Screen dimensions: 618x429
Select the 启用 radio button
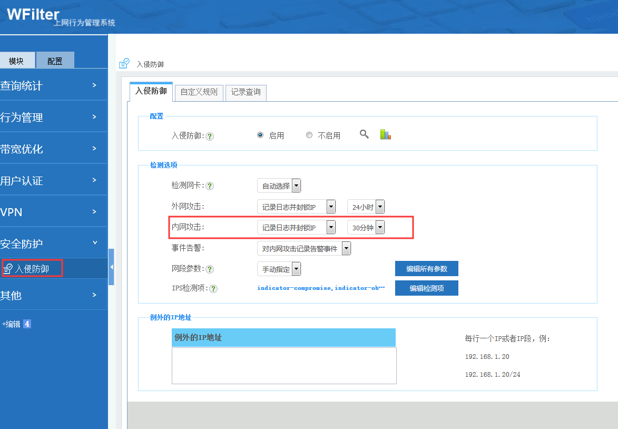pos(260,135)
